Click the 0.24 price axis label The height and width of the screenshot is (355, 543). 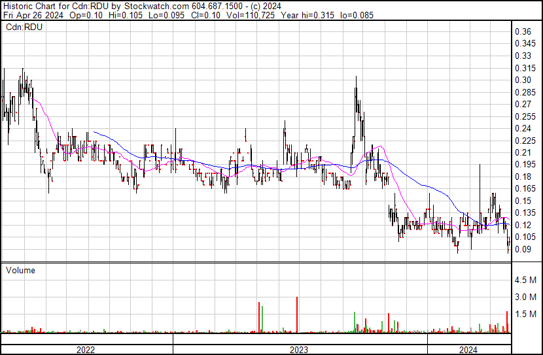(523, 128)
